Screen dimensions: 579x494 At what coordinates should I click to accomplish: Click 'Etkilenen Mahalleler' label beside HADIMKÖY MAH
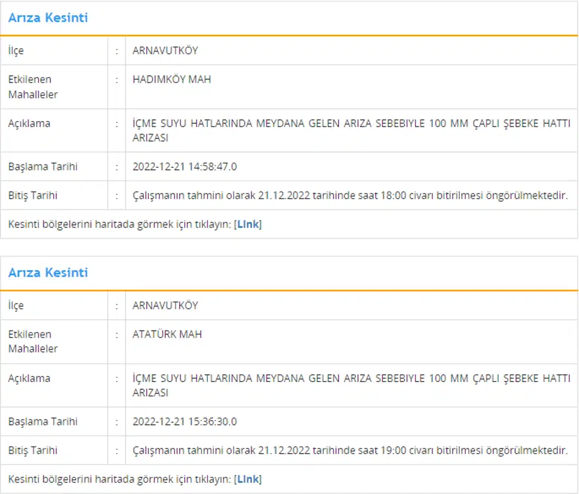[33, 87]
